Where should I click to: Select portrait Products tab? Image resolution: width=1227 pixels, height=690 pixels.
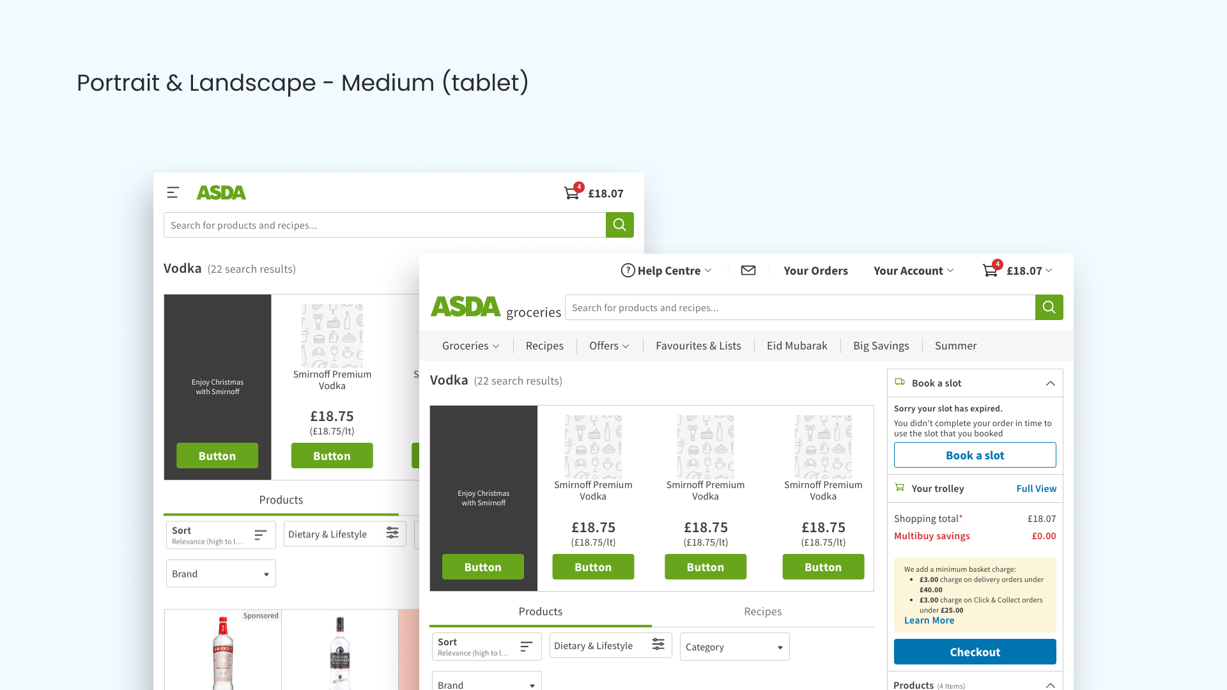(281, 500)
